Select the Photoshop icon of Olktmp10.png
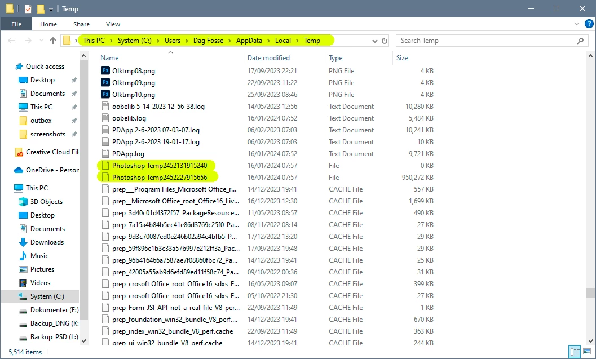 click(x=105, y=94)
